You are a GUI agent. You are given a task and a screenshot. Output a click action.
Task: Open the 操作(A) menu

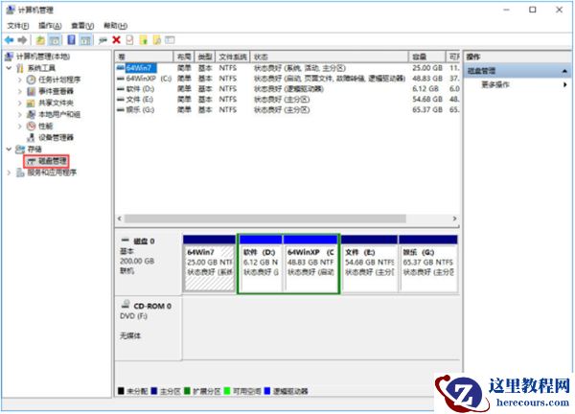tap(50, 26)
